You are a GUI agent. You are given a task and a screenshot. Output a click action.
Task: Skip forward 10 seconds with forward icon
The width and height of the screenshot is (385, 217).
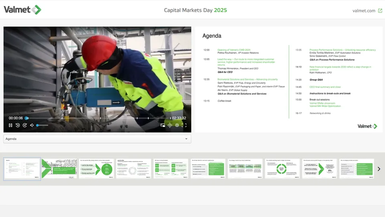(25, 125)
